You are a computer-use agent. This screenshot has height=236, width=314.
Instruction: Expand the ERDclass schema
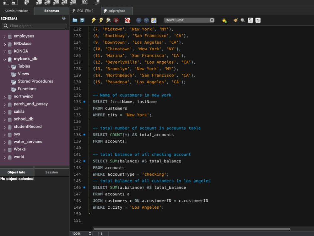click(x=5, y=44)
